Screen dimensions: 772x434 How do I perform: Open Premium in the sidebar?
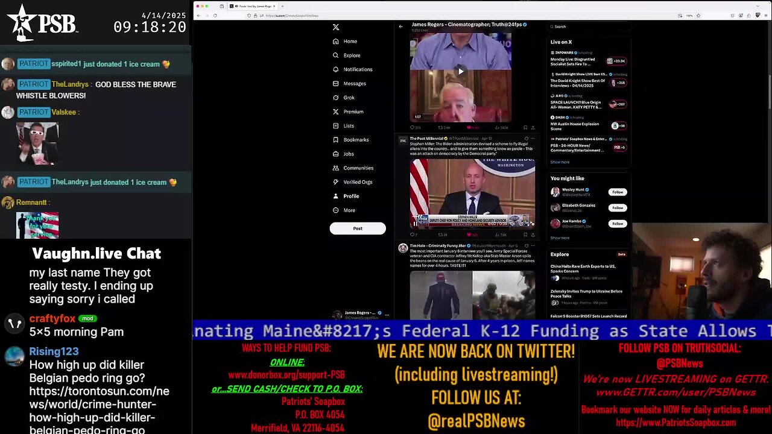point(348,112)
